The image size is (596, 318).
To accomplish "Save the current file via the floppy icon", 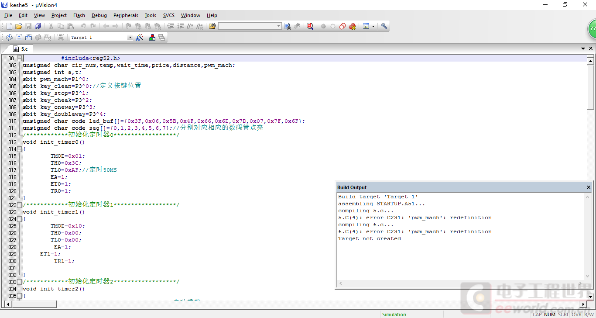I will [28, 26].
